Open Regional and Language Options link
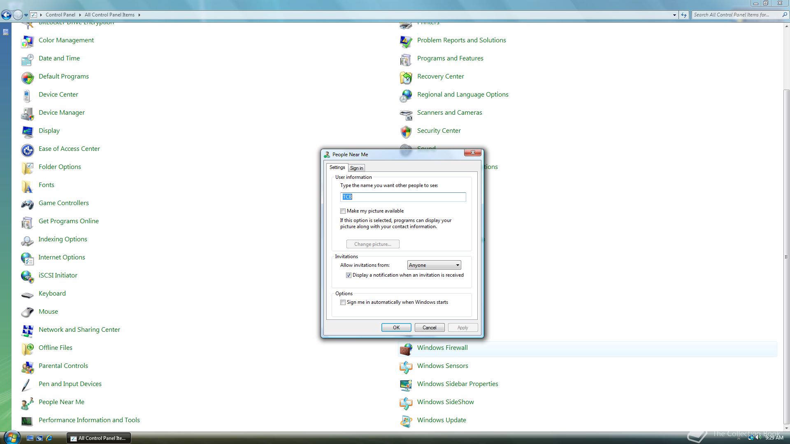This screenshot has height=444, width=790. 463,95
